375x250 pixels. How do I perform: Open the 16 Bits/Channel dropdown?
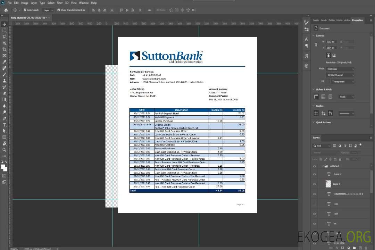340,75
